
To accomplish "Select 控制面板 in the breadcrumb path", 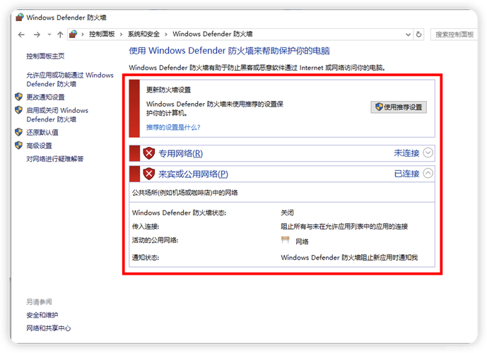I will (102, 34).
